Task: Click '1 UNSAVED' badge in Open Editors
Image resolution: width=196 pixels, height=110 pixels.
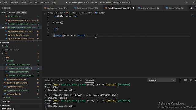Action: point(22,13)
